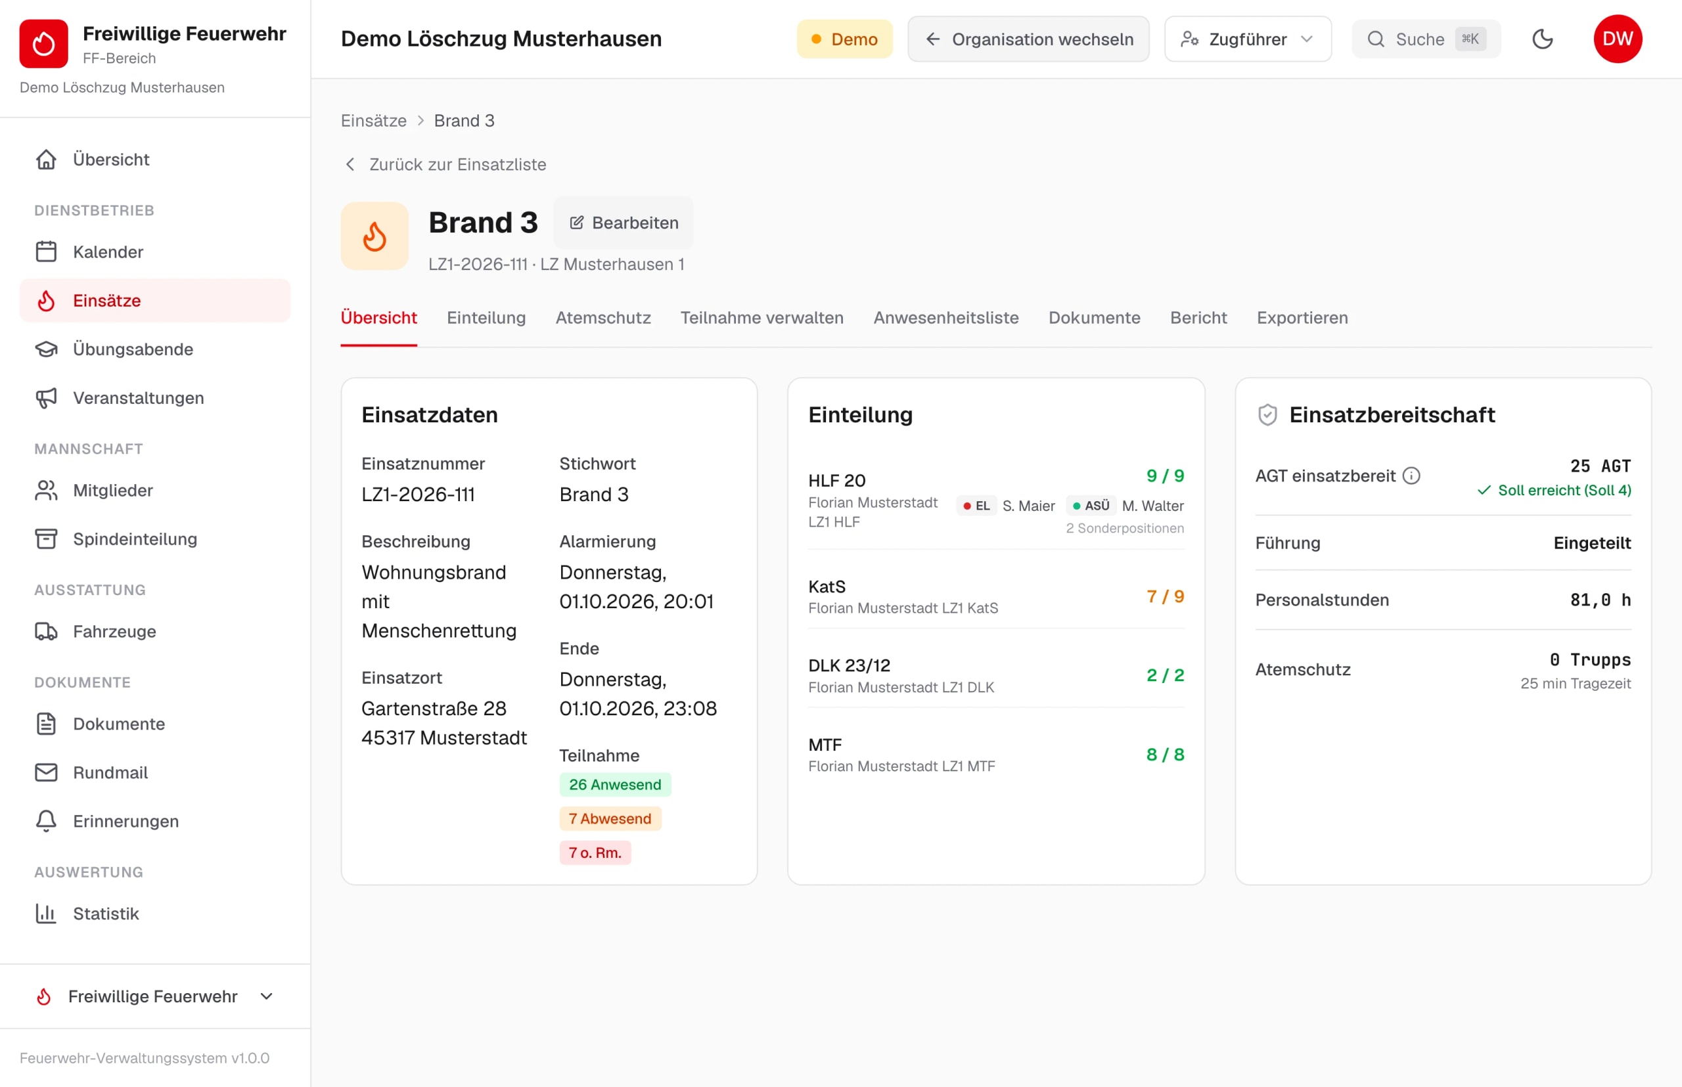Click the Suche search field
The width and height of the screenshot is (1682, 1087).
[1426, 39]
